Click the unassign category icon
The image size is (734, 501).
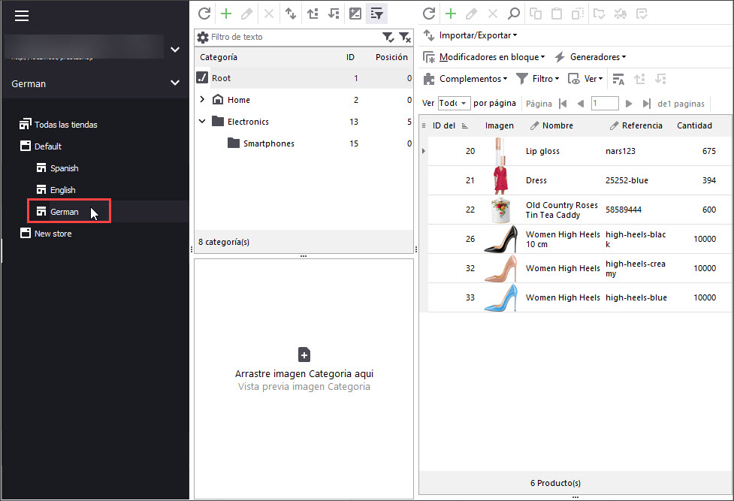point(621,14)
